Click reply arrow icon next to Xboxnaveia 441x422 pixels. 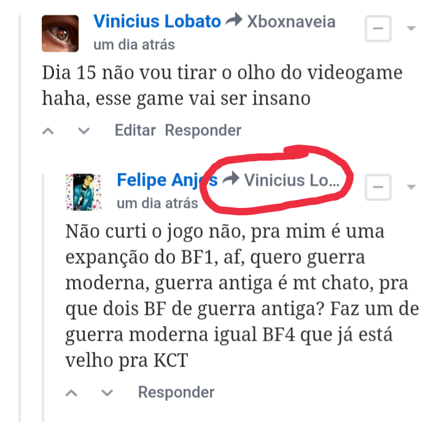click(x=234, y=20)
